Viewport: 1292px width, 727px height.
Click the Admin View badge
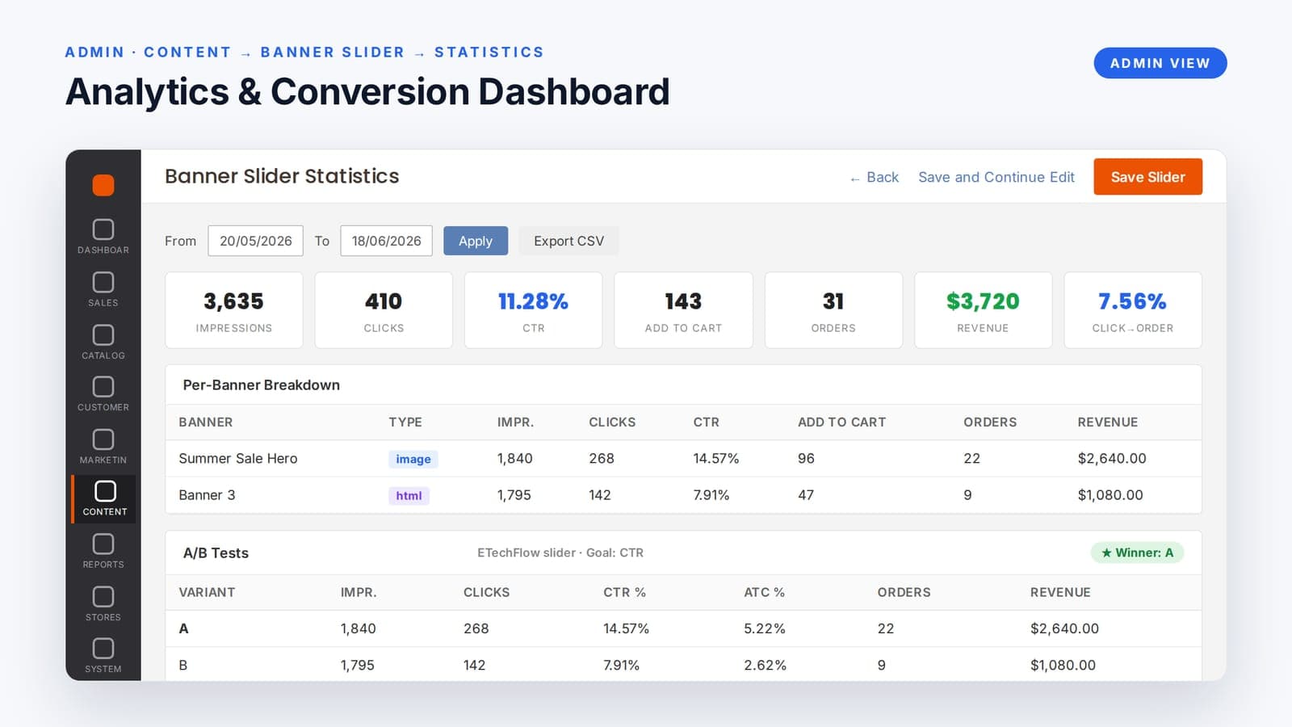click(x=1160, y=63)
